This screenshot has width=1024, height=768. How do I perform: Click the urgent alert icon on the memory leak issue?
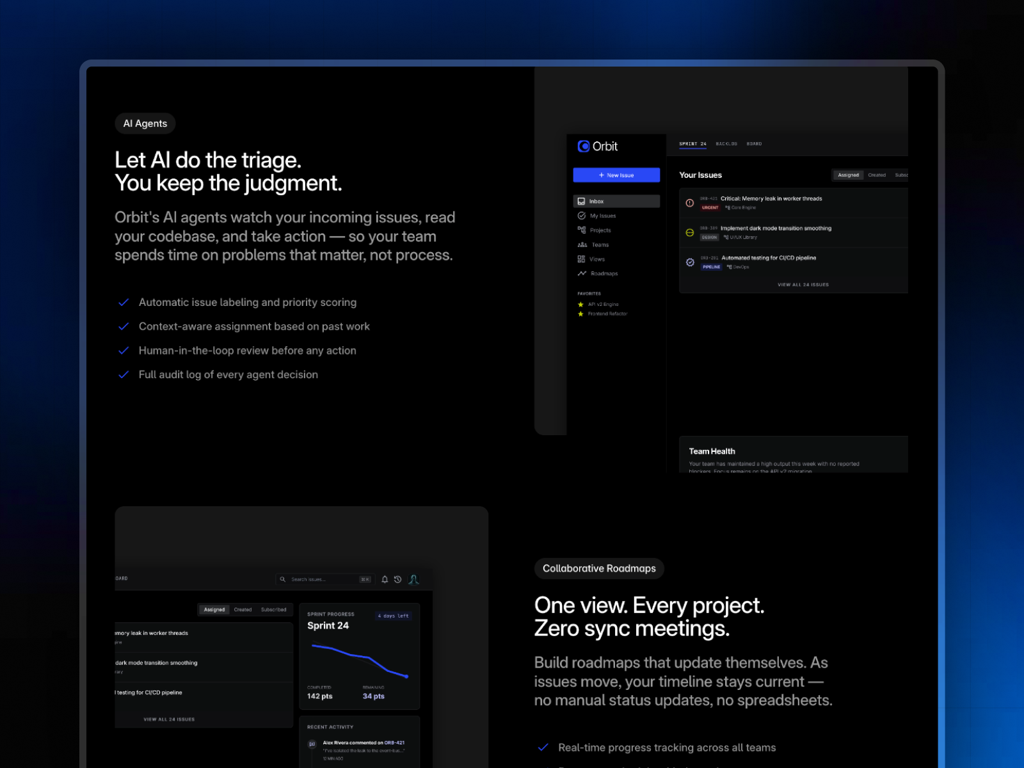click(690, 203)
